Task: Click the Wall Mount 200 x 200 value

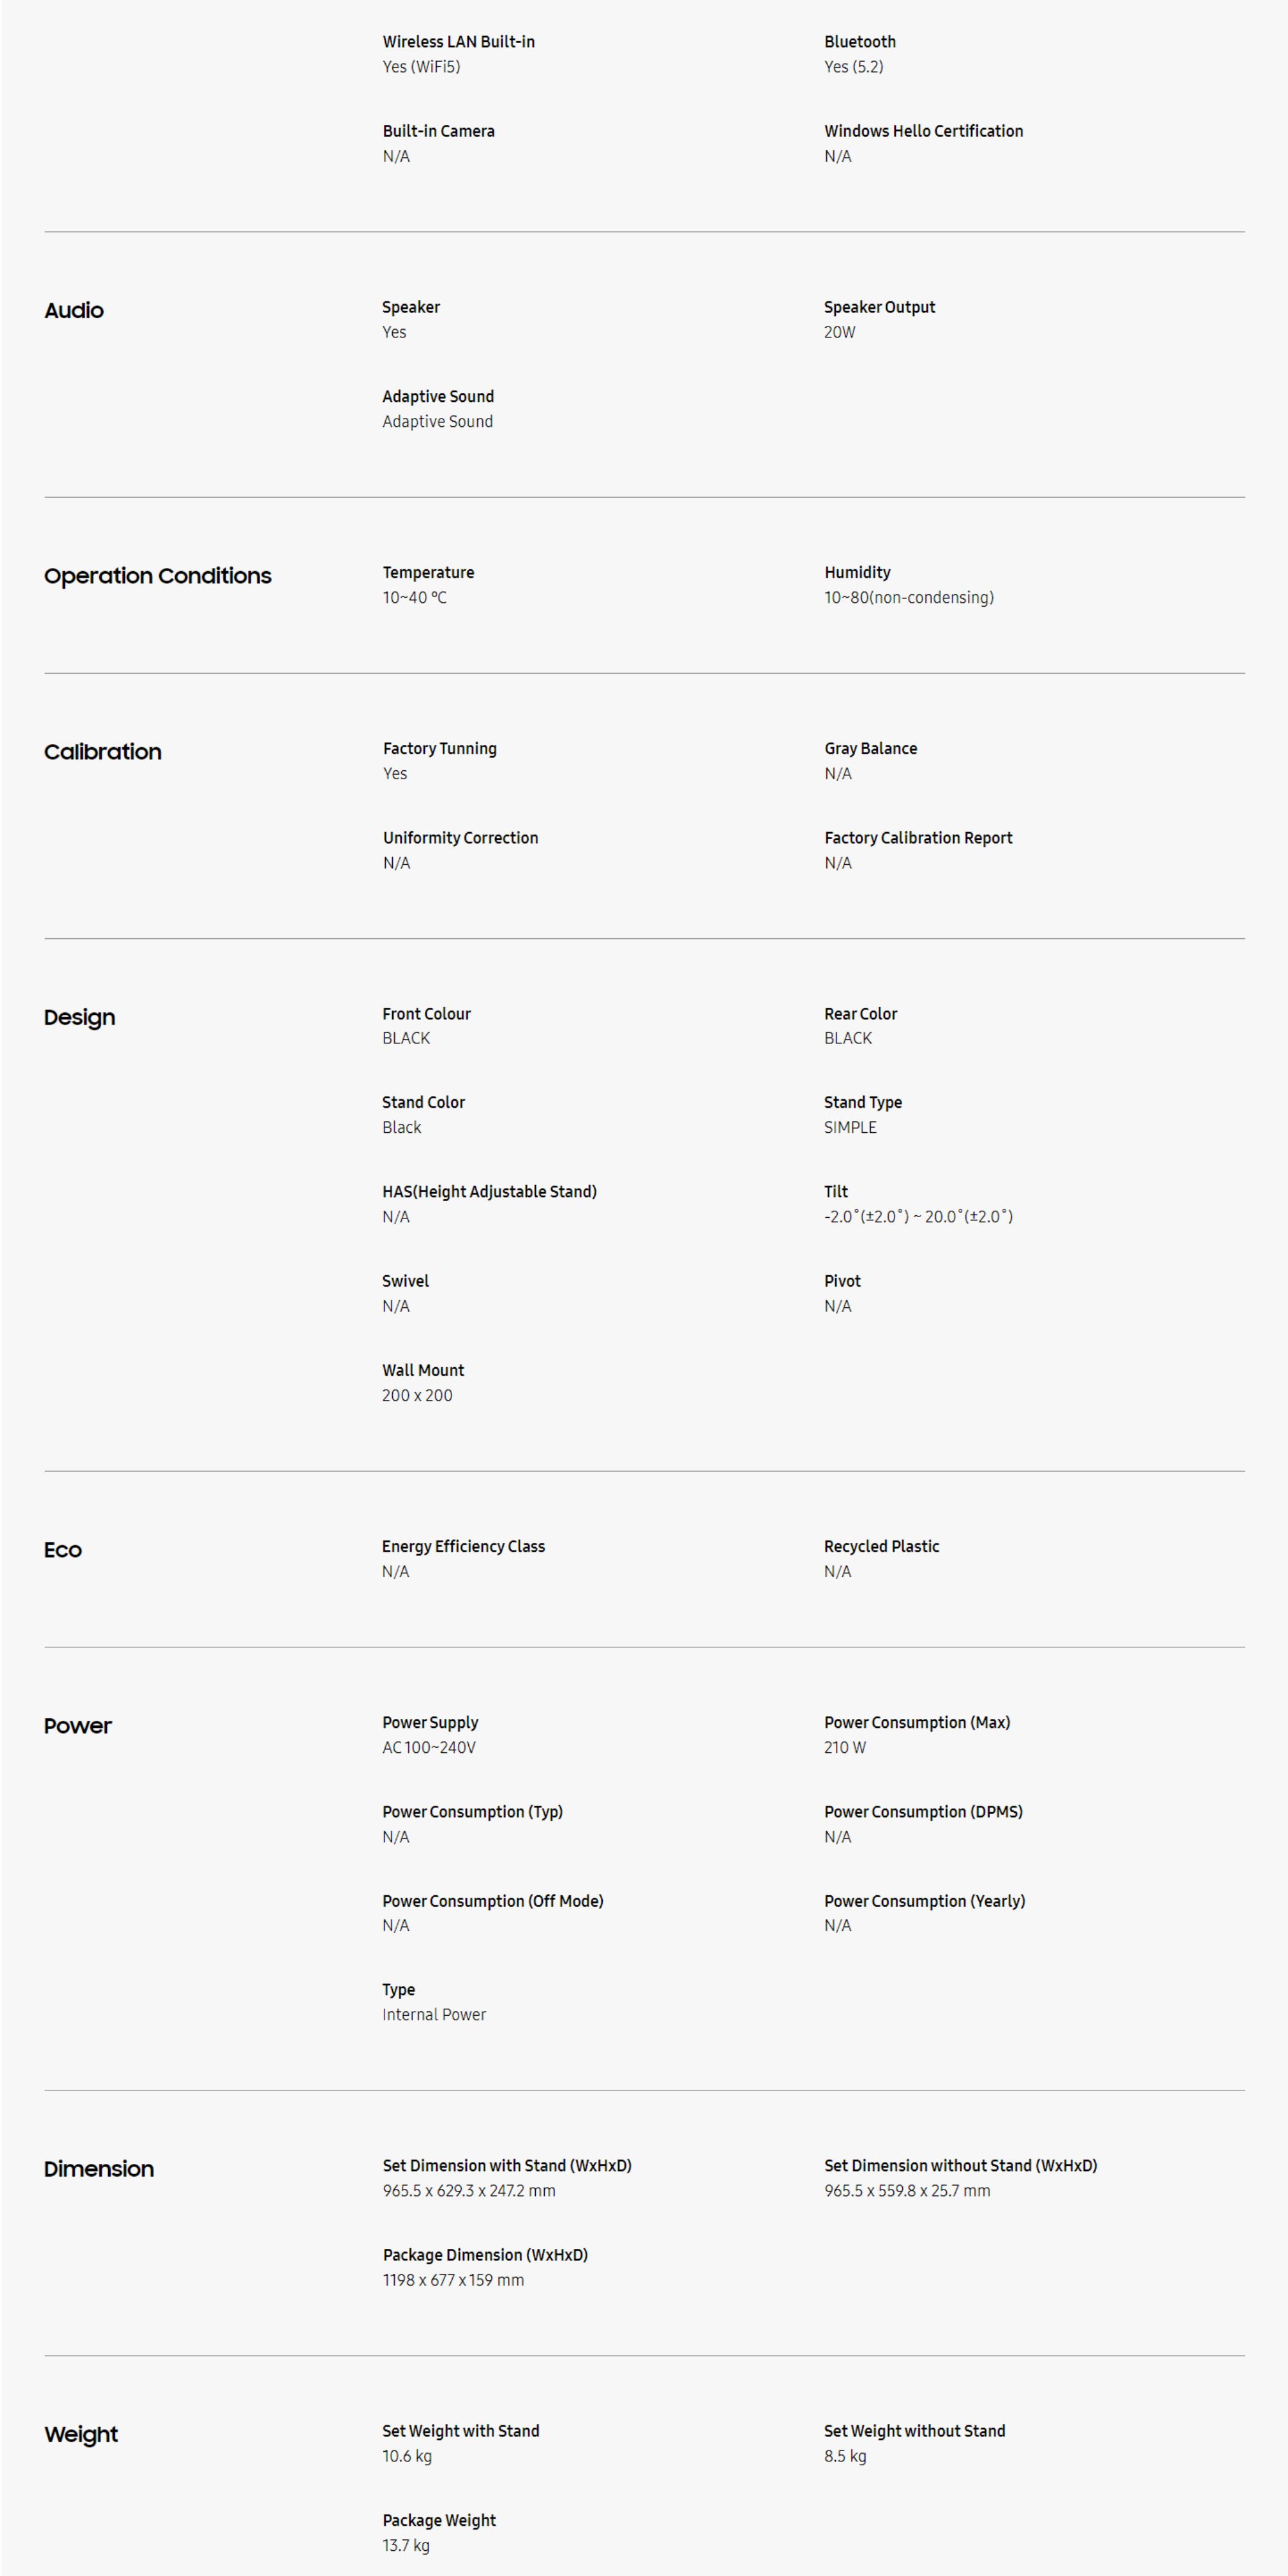Action: 416,1395
